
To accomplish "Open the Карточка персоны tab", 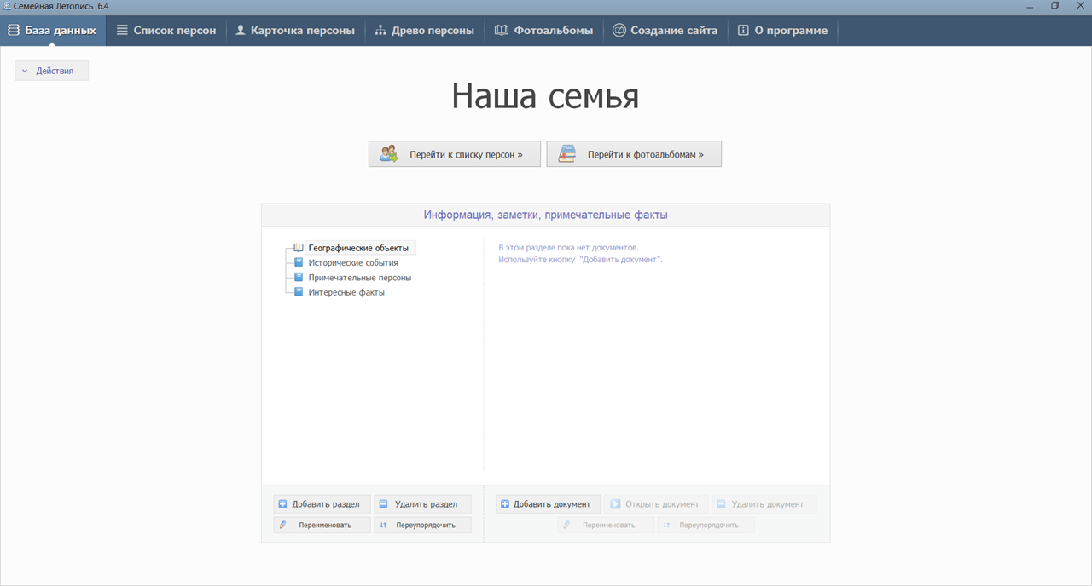I will click(x=295, y=30).
